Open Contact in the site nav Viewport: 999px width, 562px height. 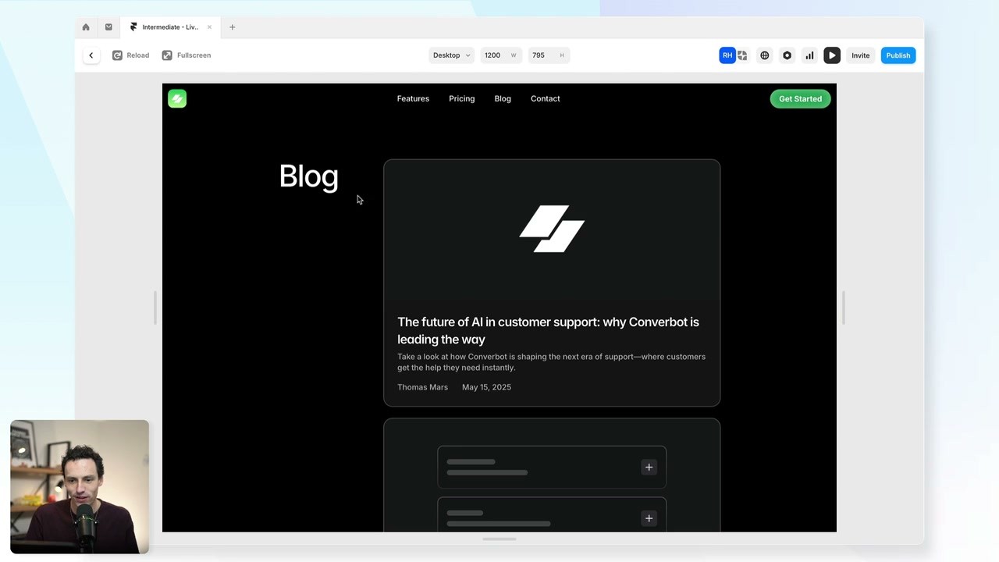pos(545,98)
